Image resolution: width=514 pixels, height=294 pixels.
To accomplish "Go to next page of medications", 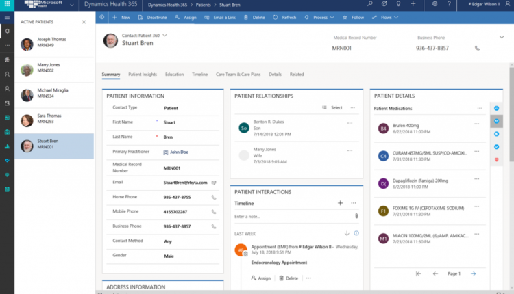I will click(x=473, y=273).
